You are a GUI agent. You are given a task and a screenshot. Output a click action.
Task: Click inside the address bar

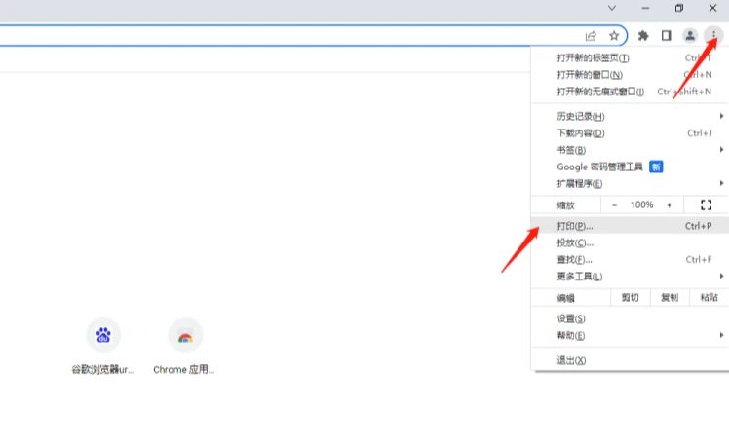tap(288, 36)
